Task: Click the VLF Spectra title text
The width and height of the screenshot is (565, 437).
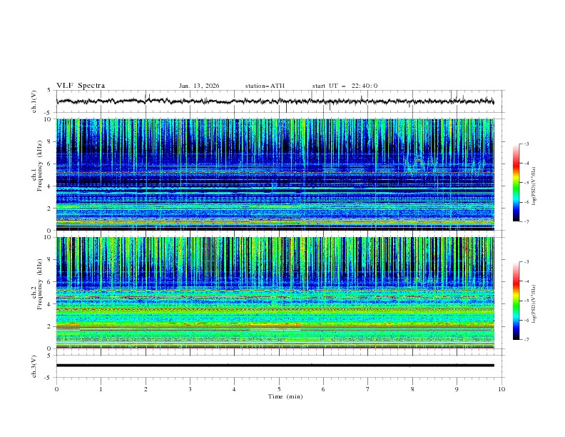Action: 81,86
